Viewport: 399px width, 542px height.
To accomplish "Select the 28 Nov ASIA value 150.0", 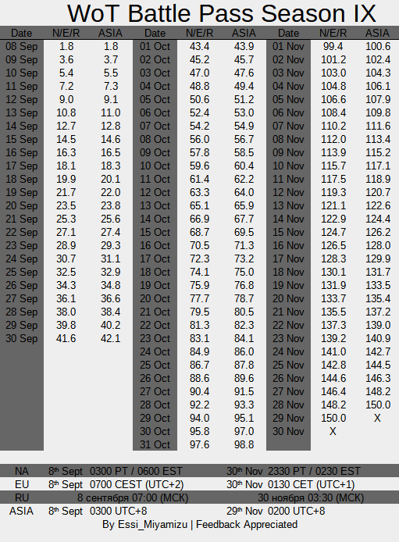I will (378, 405).
